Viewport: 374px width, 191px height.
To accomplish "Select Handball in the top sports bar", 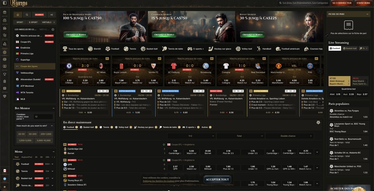I will point(264,49).
